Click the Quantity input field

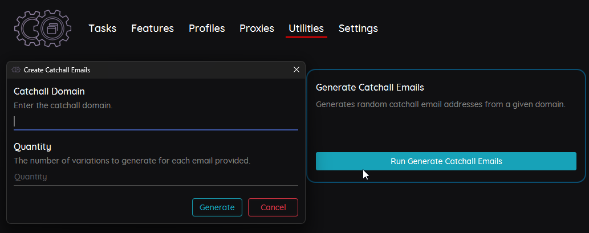[x=156, y=177]
